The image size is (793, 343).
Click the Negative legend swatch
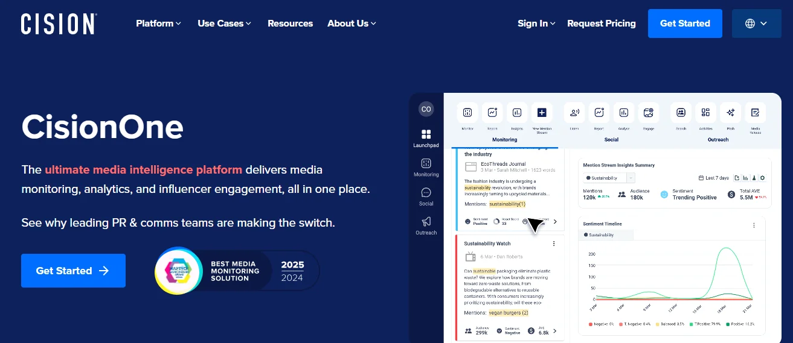[x=590, y=324]
